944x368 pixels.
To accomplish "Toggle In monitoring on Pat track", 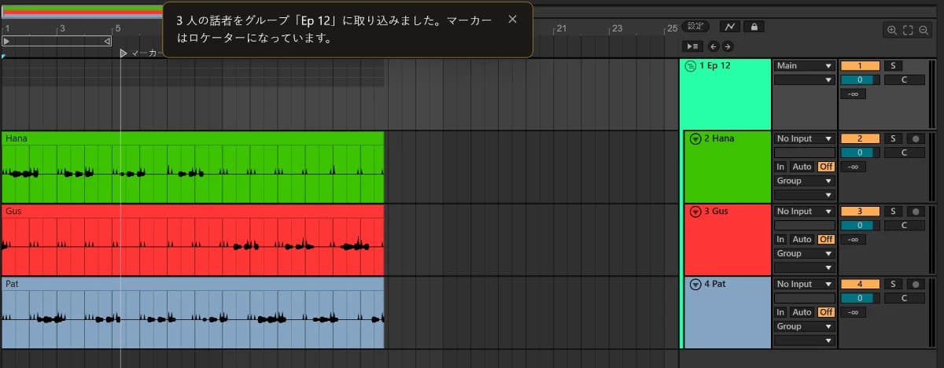I will point(780,312).
